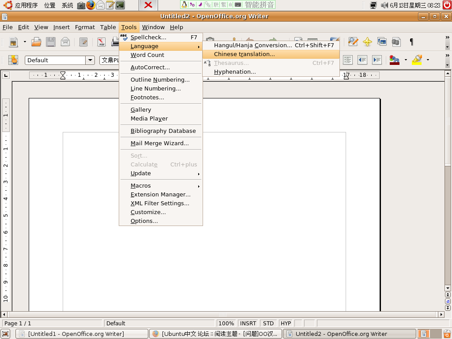Viewport: 452px width, 339px height.
Task: Open the Window menu
Action: (x=153, y=27)
